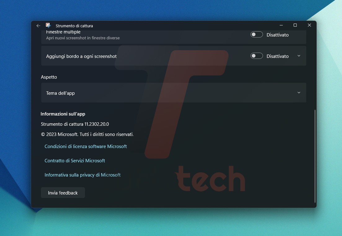The width and height of the screenshot is (342, 236).
Task: Click the Strumento di cattura window title
Action: 74,26
